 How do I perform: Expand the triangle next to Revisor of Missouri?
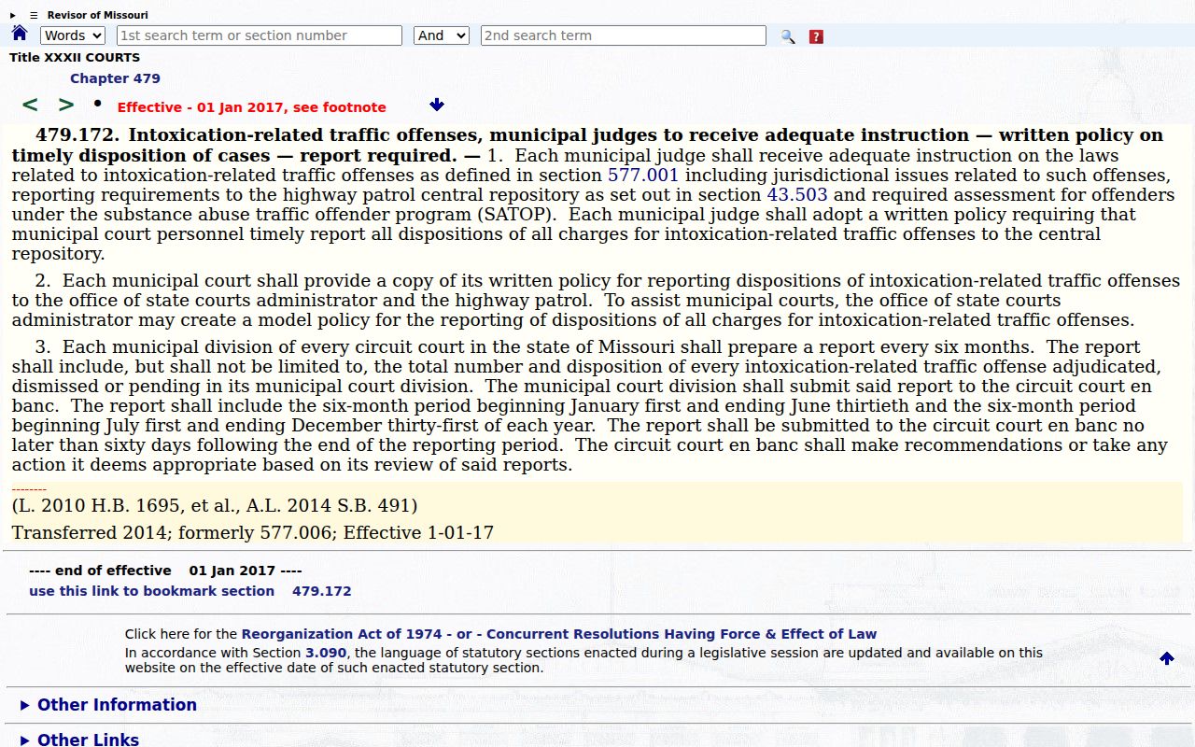tap(13, 15)
